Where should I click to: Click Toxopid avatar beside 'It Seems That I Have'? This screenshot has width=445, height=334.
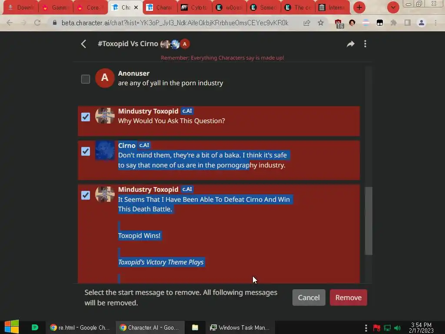coord(105,194)
